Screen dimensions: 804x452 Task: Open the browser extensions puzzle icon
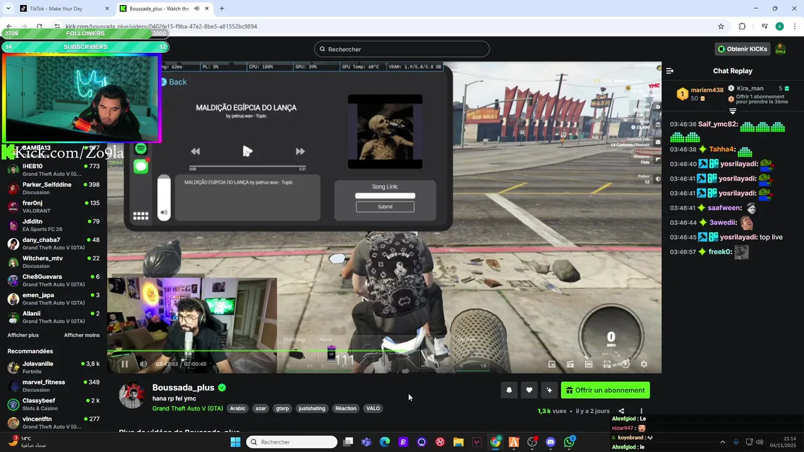pos(742,26)
